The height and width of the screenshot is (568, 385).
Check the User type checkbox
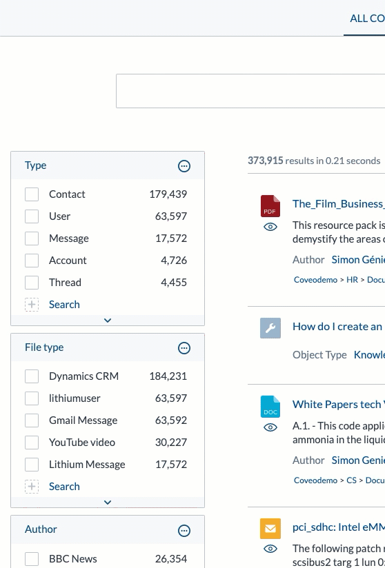pos(32,216)
